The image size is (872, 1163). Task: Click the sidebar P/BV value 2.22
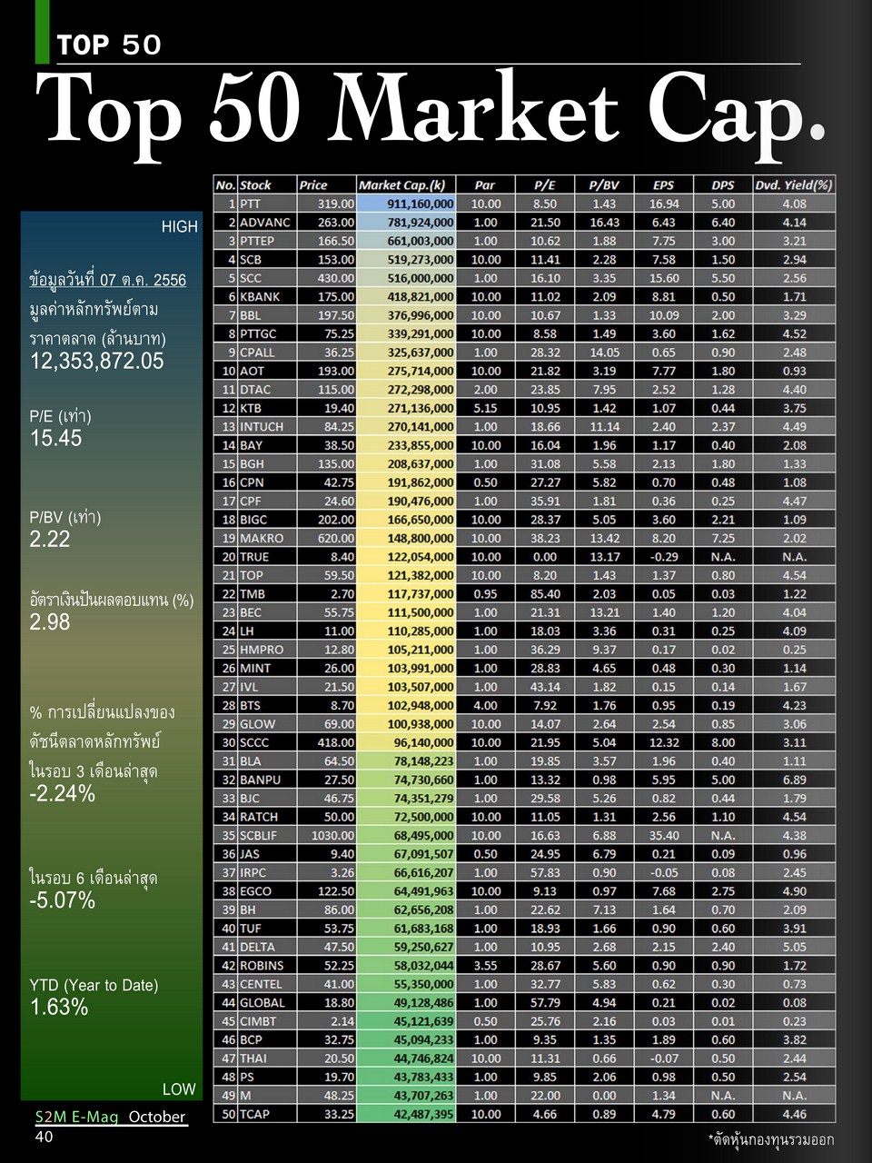coord(50,539)
